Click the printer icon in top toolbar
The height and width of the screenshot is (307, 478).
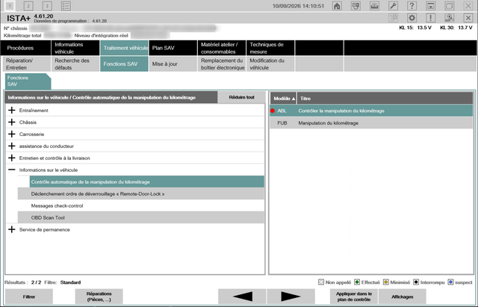click(374, 6)
